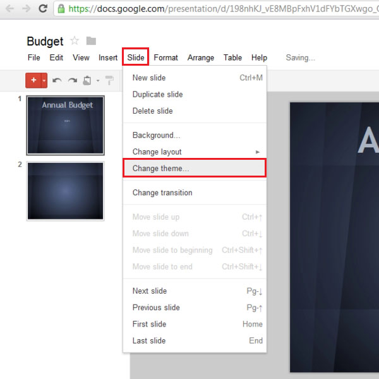This screenshot has width=379, height=379.
Task: Click the Budget presentation title
Action: 45,41
